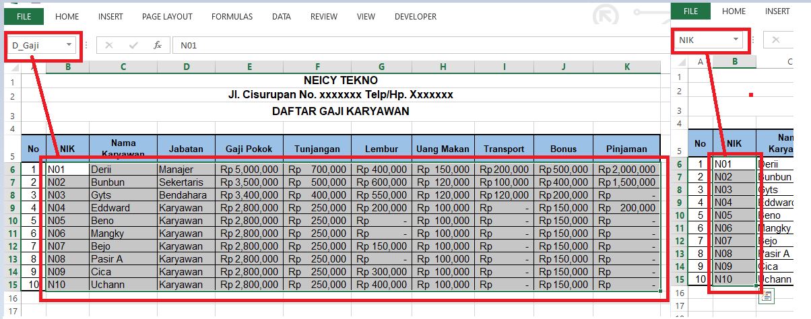Select column D header in left window
The height and width of the screenshot is (319, 811).
[x=187, y=67]
